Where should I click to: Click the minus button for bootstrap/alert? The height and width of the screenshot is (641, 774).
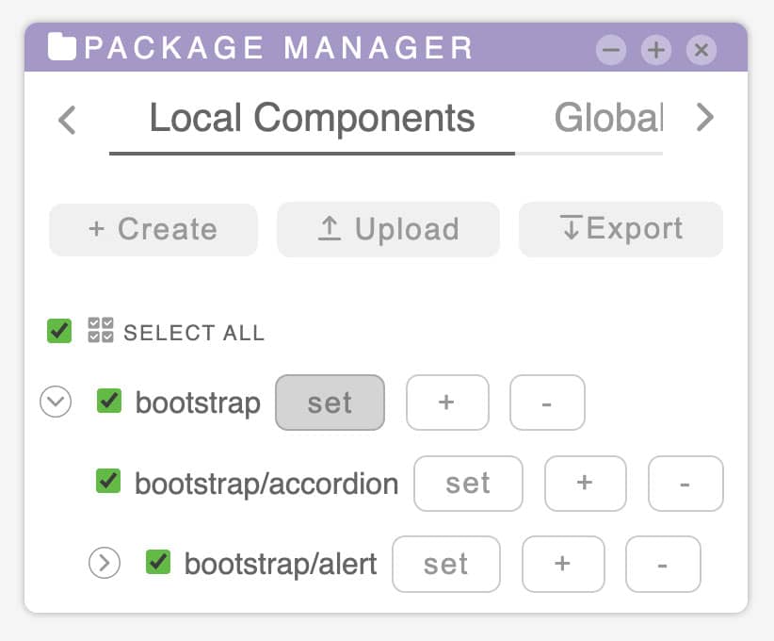pyautogui.click(x=663, y=564)
